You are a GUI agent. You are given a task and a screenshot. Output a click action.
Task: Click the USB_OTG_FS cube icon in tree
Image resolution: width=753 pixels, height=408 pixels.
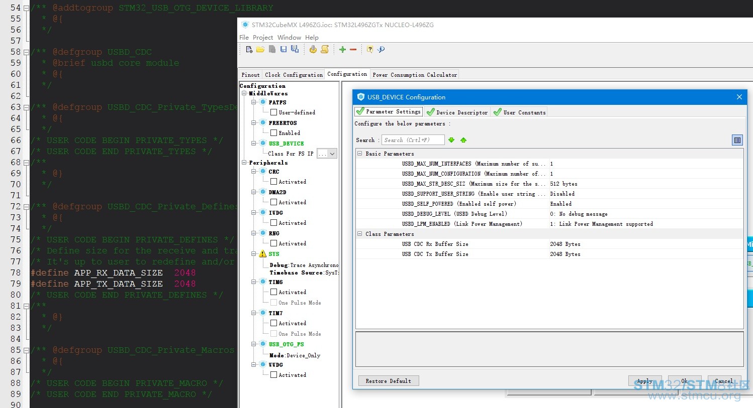(262, 344)
